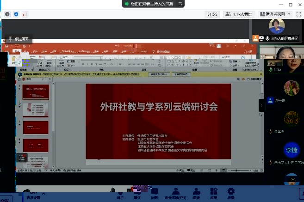
Task: Select the 李捷 participant avatar
Action: point(292,150)
